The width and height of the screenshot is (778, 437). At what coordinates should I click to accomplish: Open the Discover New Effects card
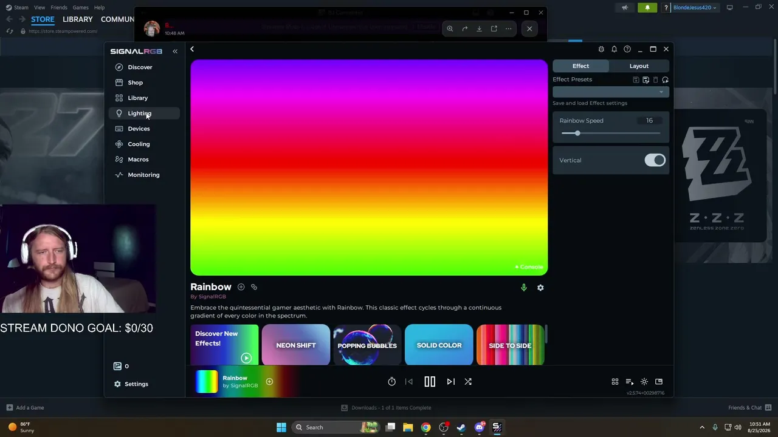(224, 345)
